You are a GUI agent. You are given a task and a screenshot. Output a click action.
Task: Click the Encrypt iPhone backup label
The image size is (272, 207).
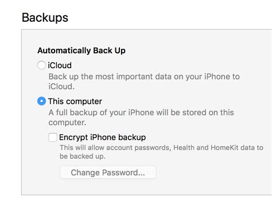coord(103,137)
